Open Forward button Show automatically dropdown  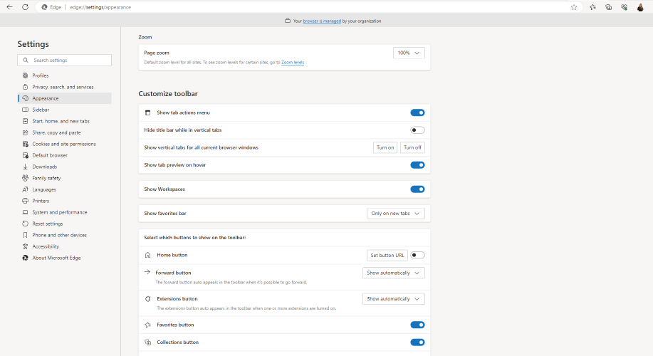tap(394, 273)
